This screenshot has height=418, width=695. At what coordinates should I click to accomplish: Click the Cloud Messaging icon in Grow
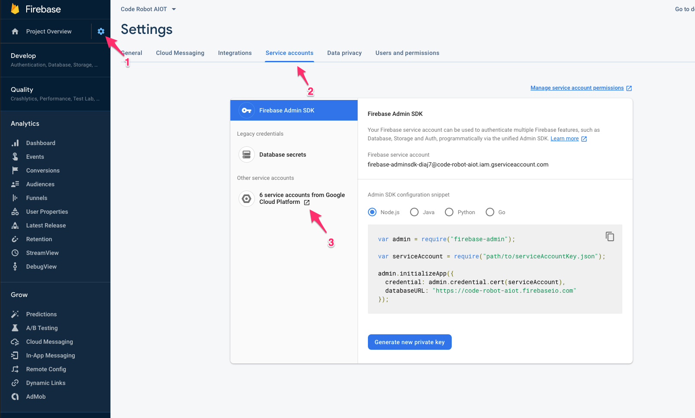[15, 342]
